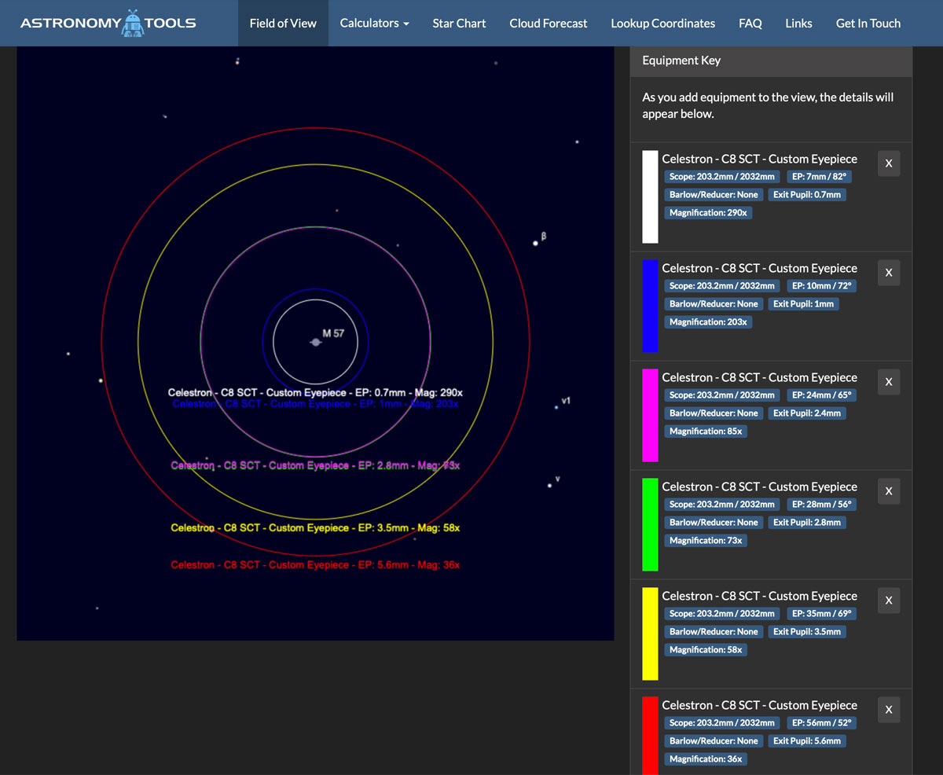Viewport: 943px width, 775px height.
Task: Expand the Calculators dropdown menu
Action: point(375,23)
